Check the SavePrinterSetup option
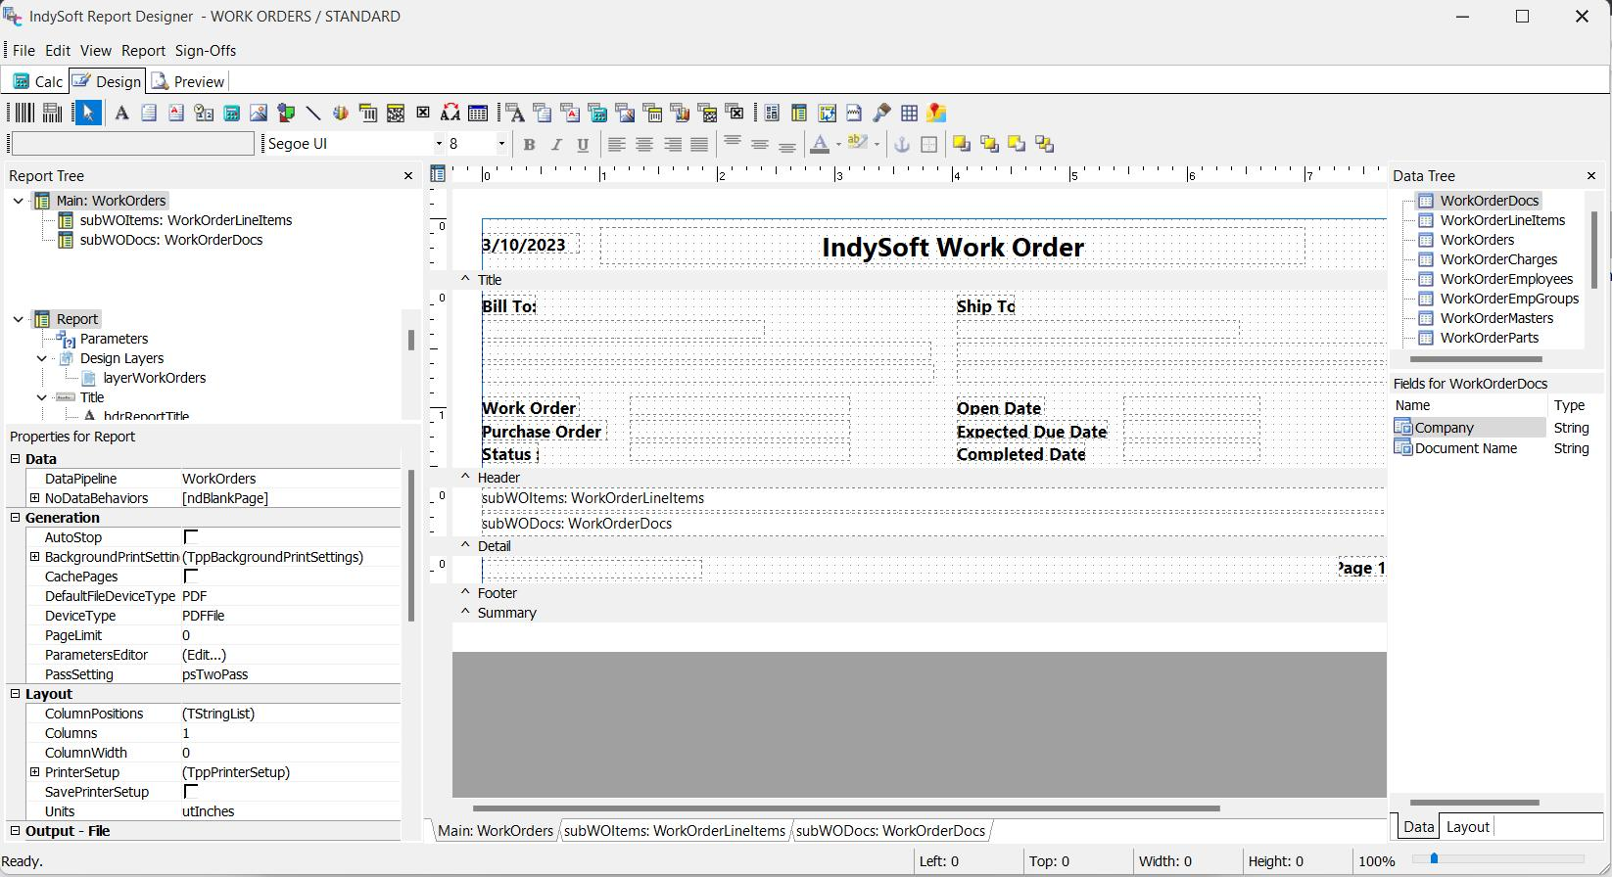 (191, 792)
